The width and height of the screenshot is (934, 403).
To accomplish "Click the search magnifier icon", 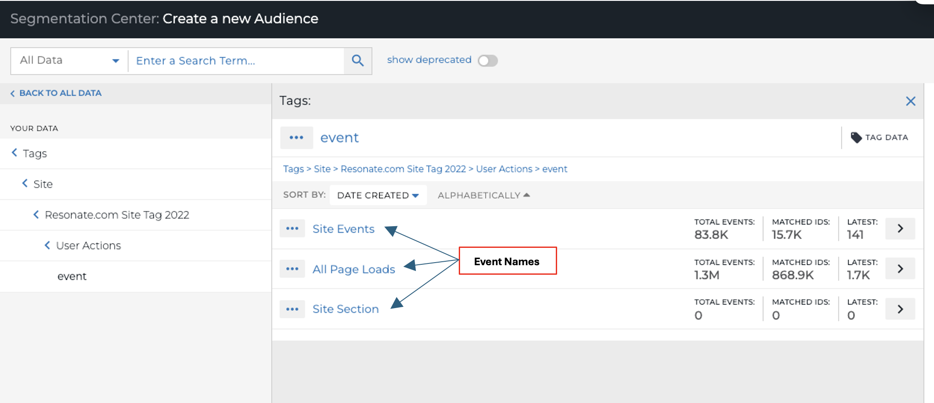I will [357, 61].
